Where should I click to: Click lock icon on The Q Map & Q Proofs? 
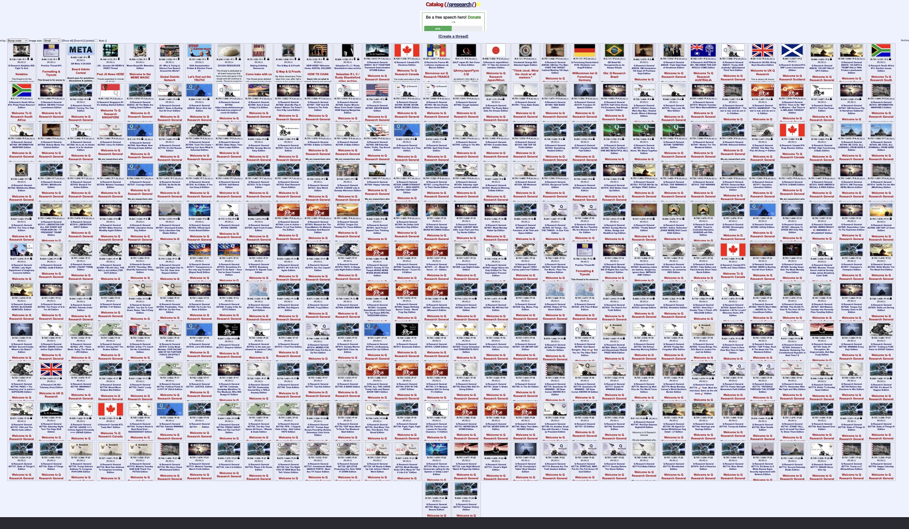299,59
